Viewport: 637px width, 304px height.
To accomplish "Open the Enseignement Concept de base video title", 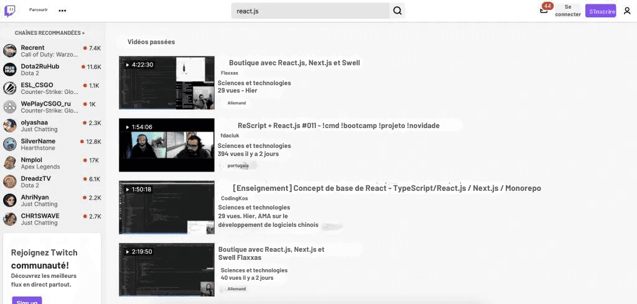I will click(x=386, y=188).
